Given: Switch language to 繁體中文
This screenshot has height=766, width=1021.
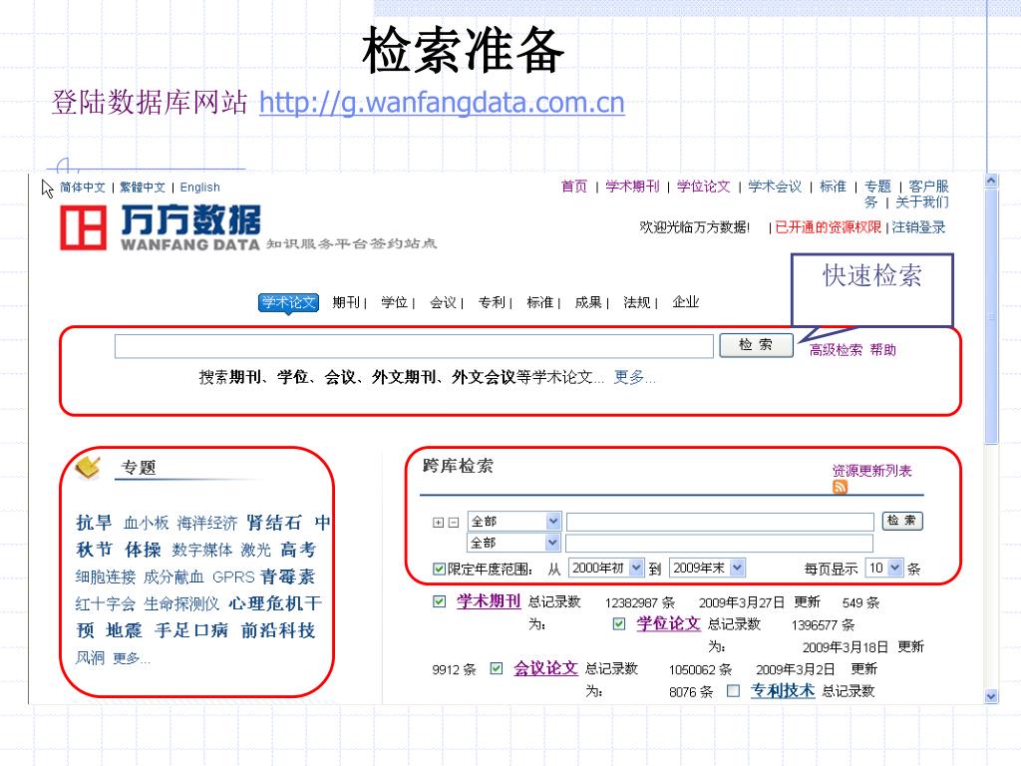Looking at the screenshot, I should pos(143,188).
